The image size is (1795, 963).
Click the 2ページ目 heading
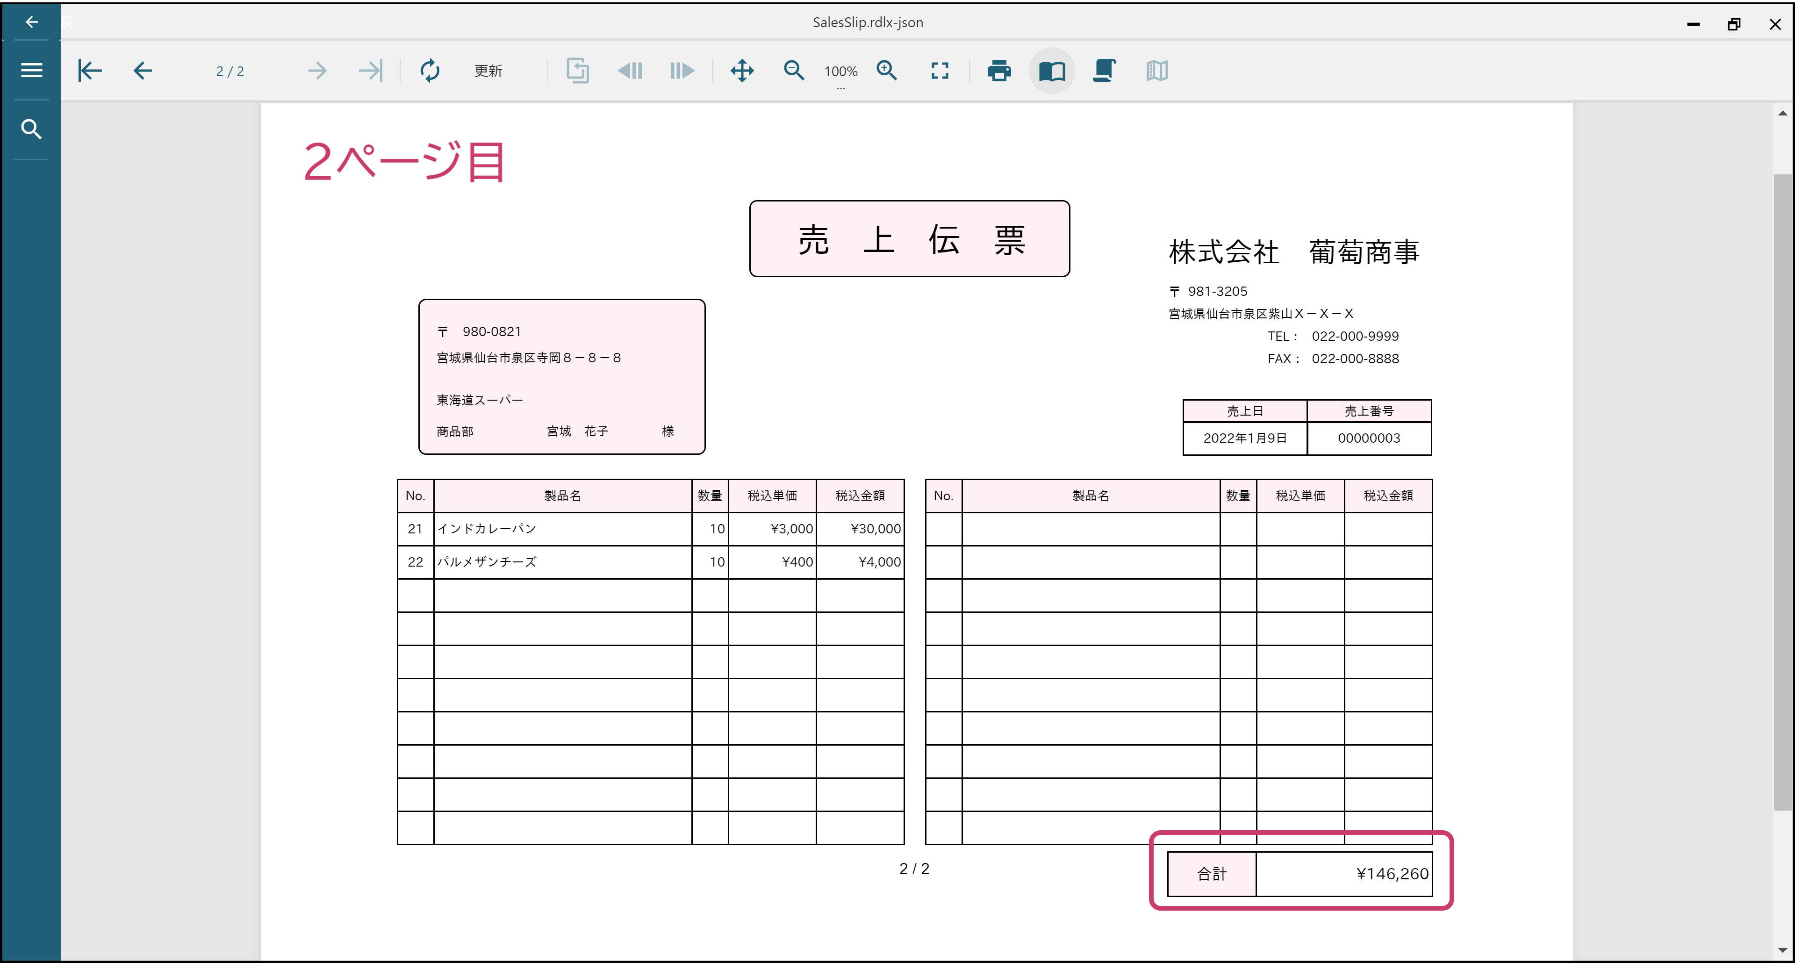[404, 161]
